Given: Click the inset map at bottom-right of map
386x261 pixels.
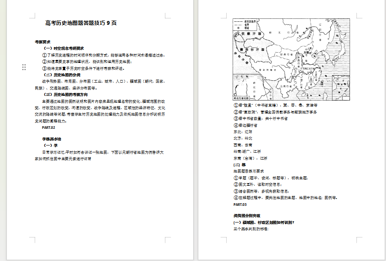Looking at the screenshot, I should (x=340, y=88).
